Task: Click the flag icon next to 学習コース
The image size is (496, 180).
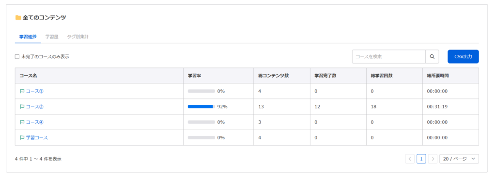Action: pyautogui.click(x=22, y=137)
